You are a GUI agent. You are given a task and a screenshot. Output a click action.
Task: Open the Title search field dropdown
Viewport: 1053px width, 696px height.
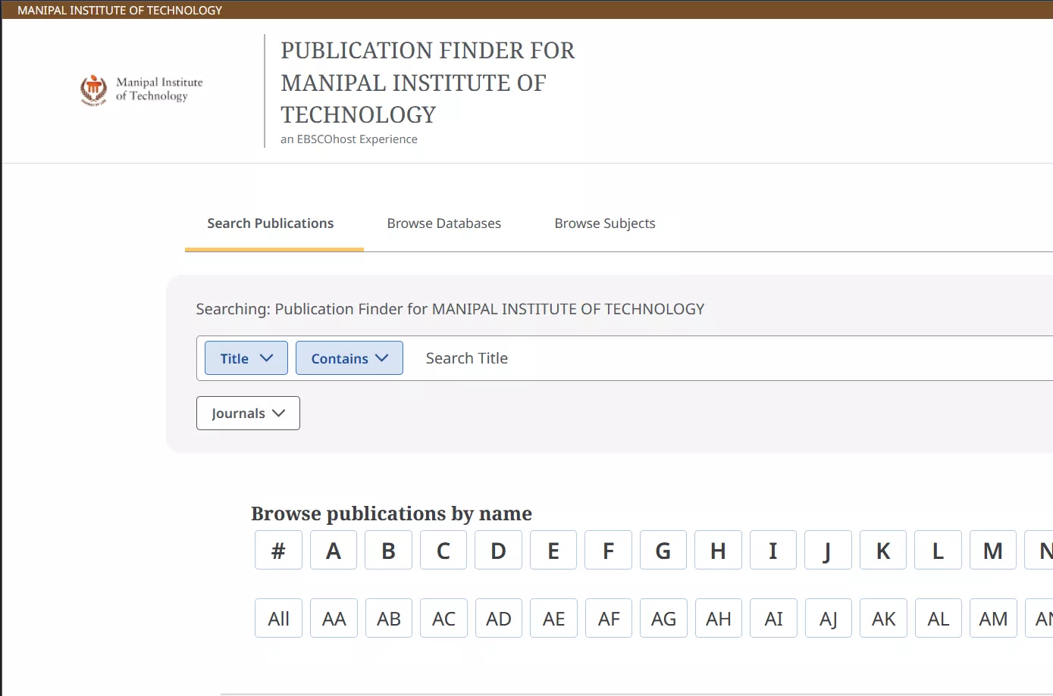245,357
